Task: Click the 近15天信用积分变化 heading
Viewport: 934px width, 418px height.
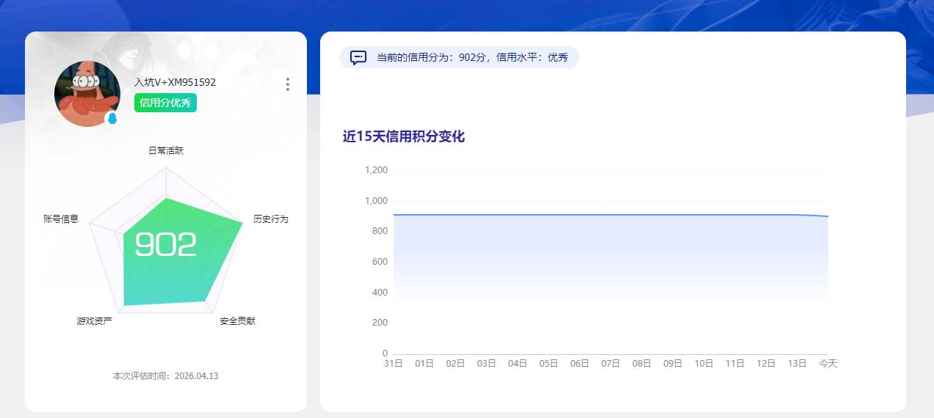Action: tap(404, 136)
